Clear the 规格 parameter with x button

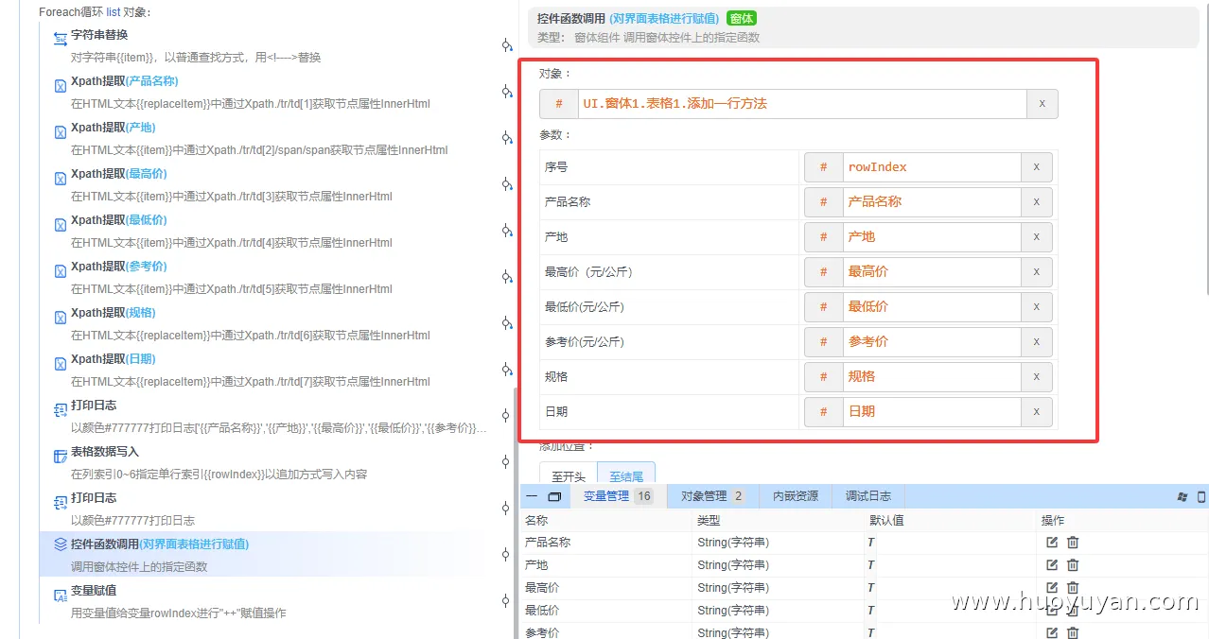(1037, 377)
